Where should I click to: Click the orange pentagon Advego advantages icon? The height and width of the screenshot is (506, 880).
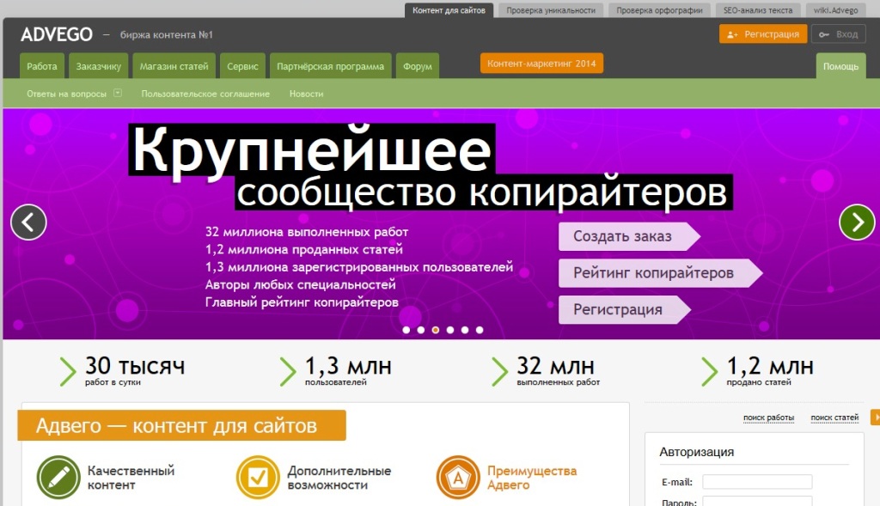tap(457, 477)
